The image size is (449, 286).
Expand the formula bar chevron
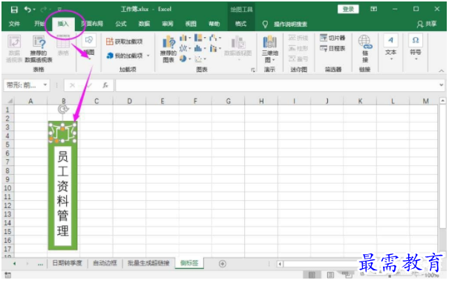tap(442, 85)
